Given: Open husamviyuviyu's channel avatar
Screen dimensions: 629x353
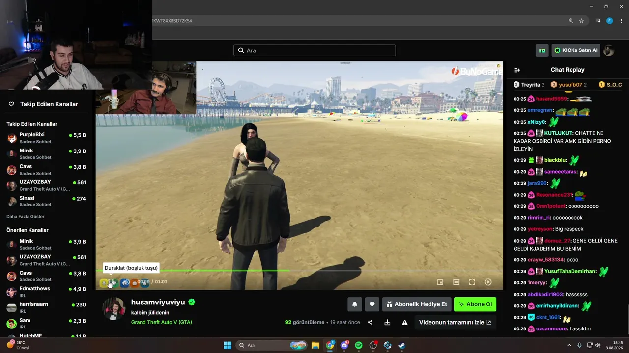Looking at the screenshot, I should pos(114,309).
